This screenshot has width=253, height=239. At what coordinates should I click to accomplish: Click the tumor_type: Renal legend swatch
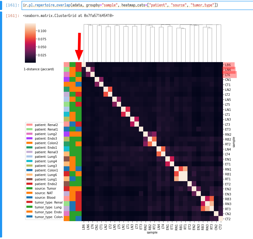29,202
